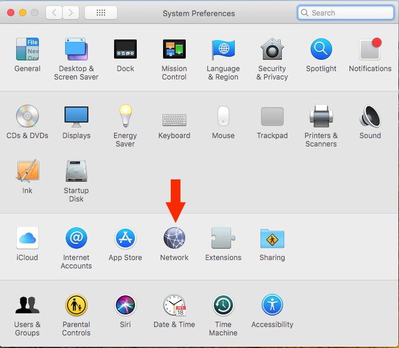Focus the Search field
This screenshot has width=399, height=348.
346,13
